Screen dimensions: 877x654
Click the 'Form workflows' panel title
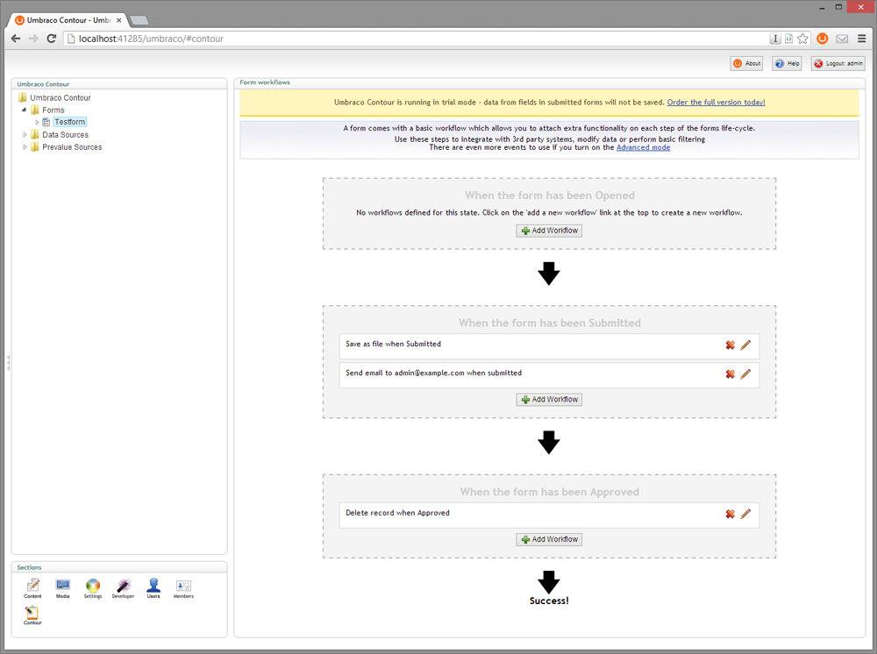[265, 82]
